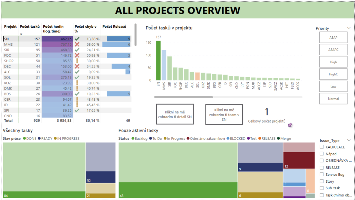Click the red X icon in the DEC row
The image size is (355, 200).
[77, 66]
